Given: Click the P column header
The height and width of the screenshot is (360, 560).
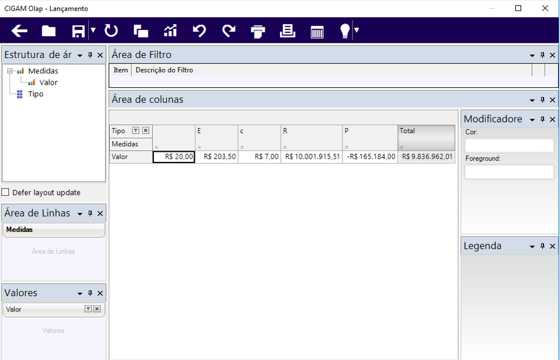Looking at the screenshot, I should coord(370,137).
